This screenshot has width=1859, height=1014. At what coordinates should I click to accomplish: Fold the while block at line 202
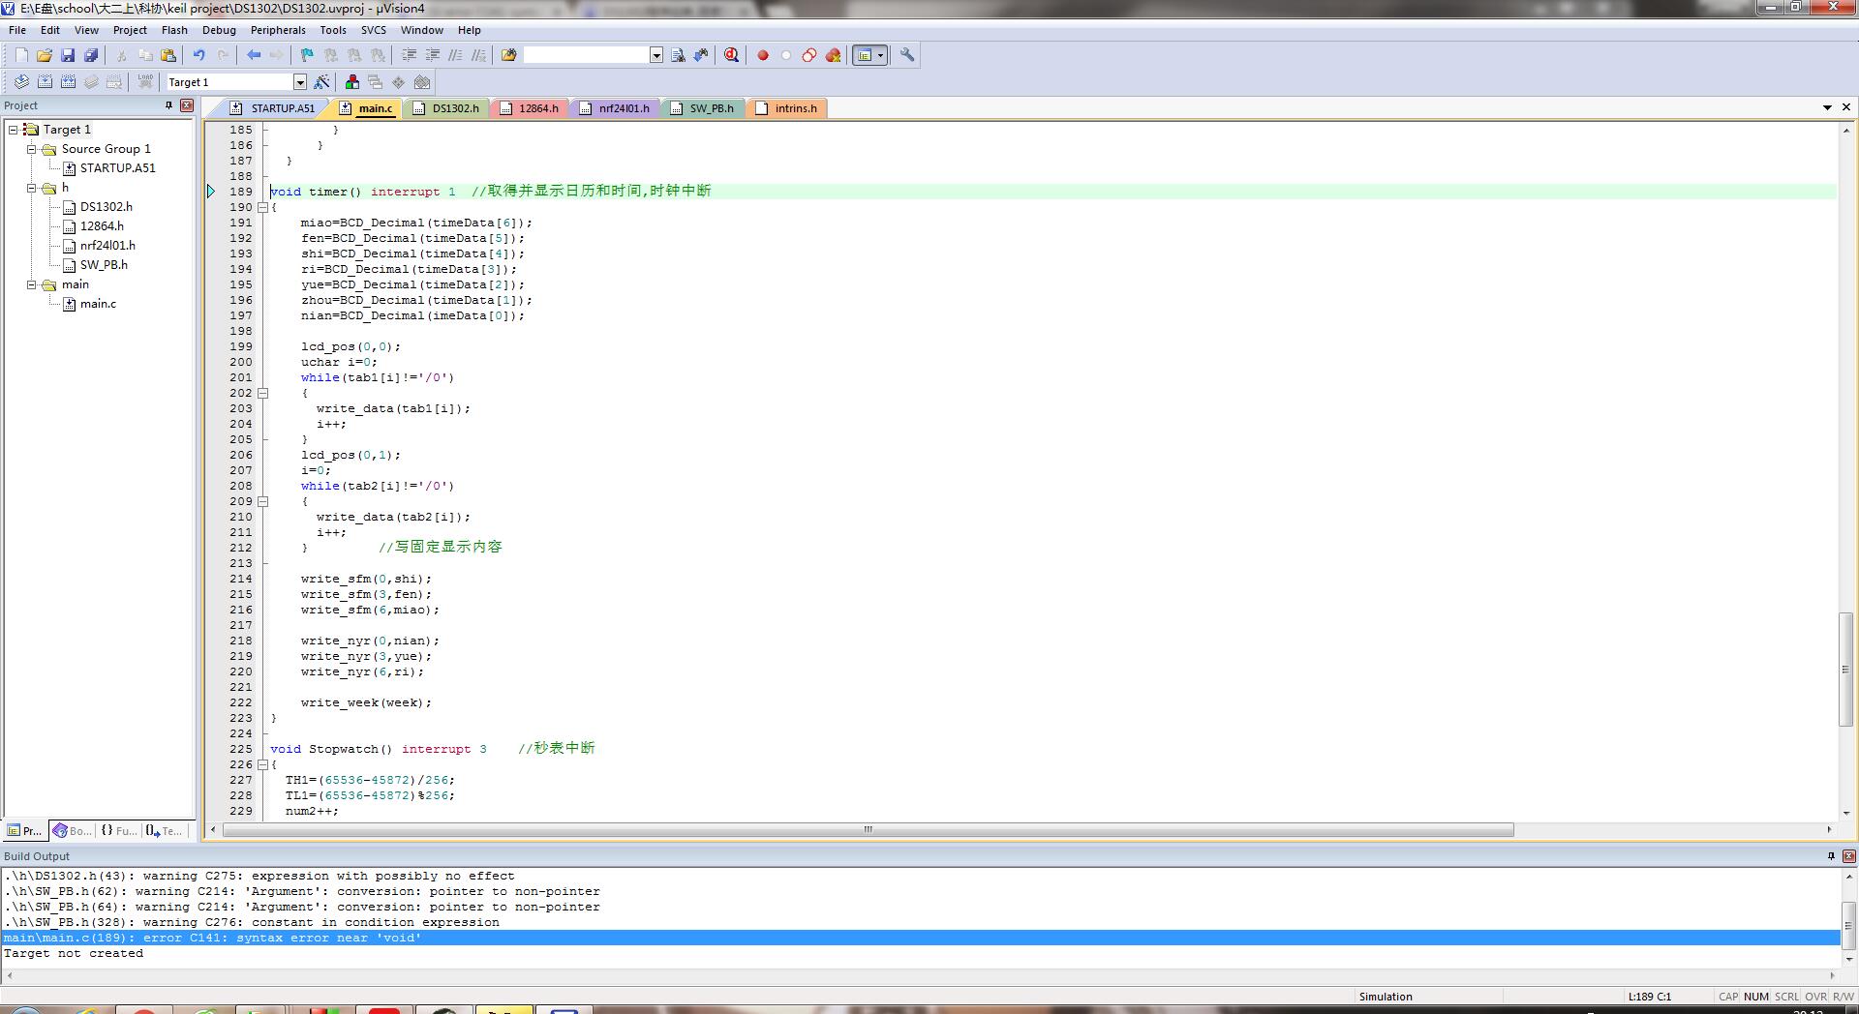[x=262, y=393]
